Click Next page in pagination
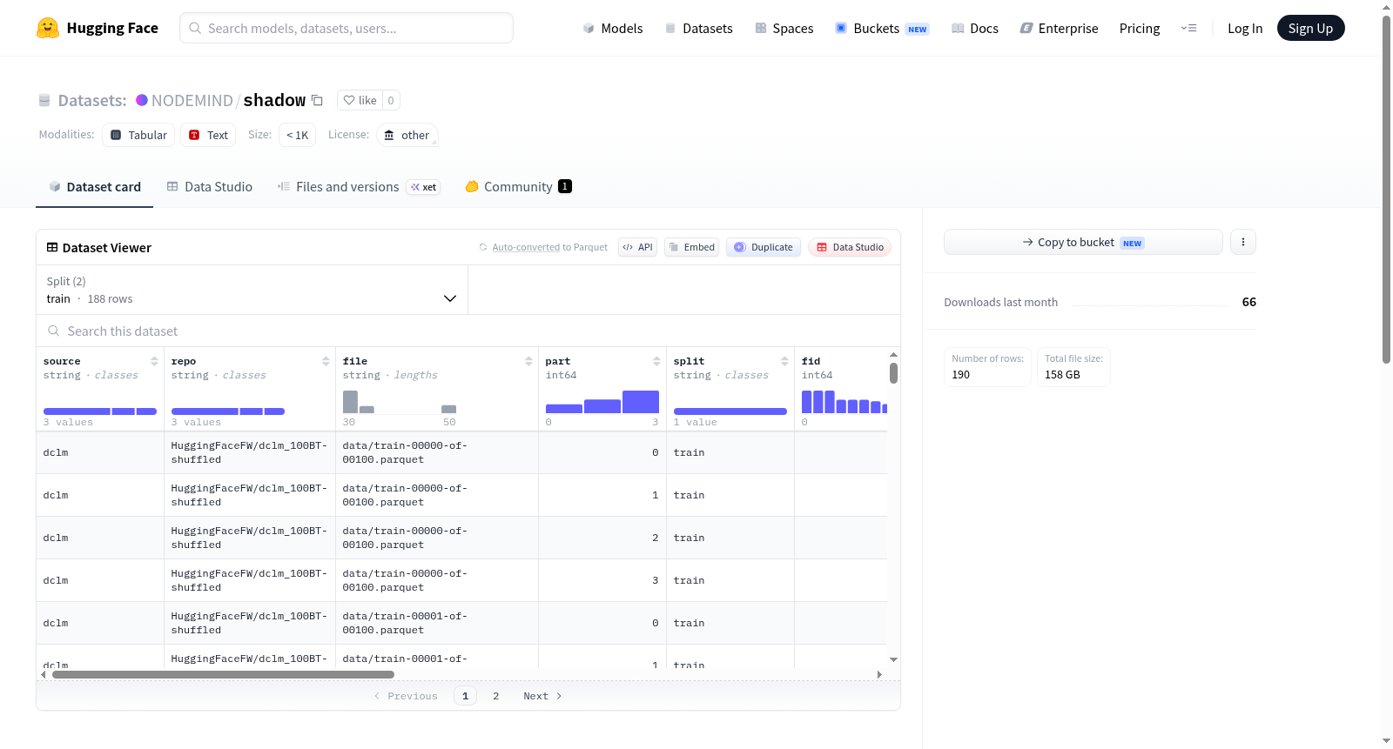 (x=542, y=696)
